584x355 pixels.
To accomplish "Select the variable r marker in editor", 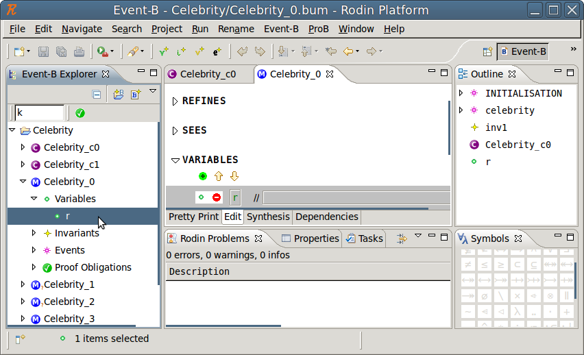I will [201, 197].
